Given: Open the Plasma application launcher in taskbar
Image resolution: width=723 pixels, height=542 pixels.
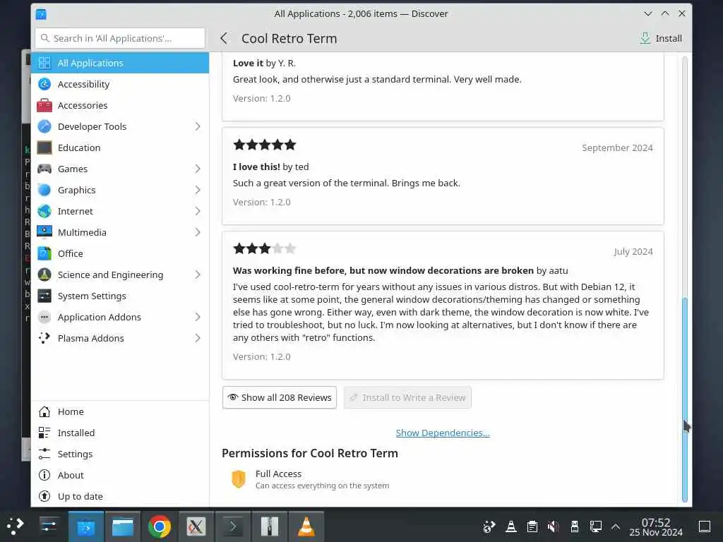Looking at the screenshot, I should coord(16,526).
